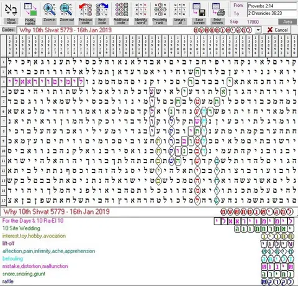This screenshot has width=298, height=286.
Task: Click the Zoom-in label button
Action: 49,20
